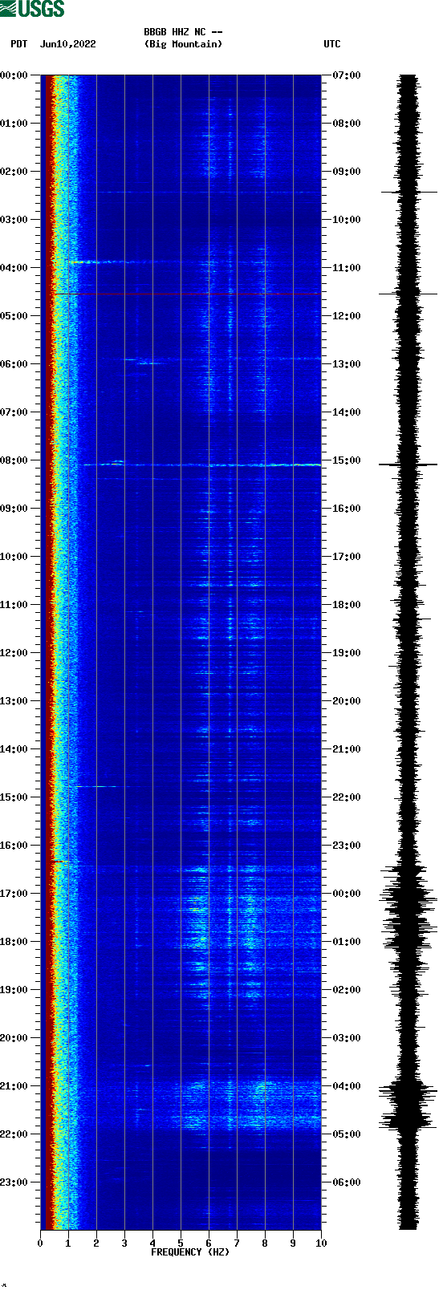Click the 10:00 PDT label on left axis
443x1294 pixels.
(14, 557)
